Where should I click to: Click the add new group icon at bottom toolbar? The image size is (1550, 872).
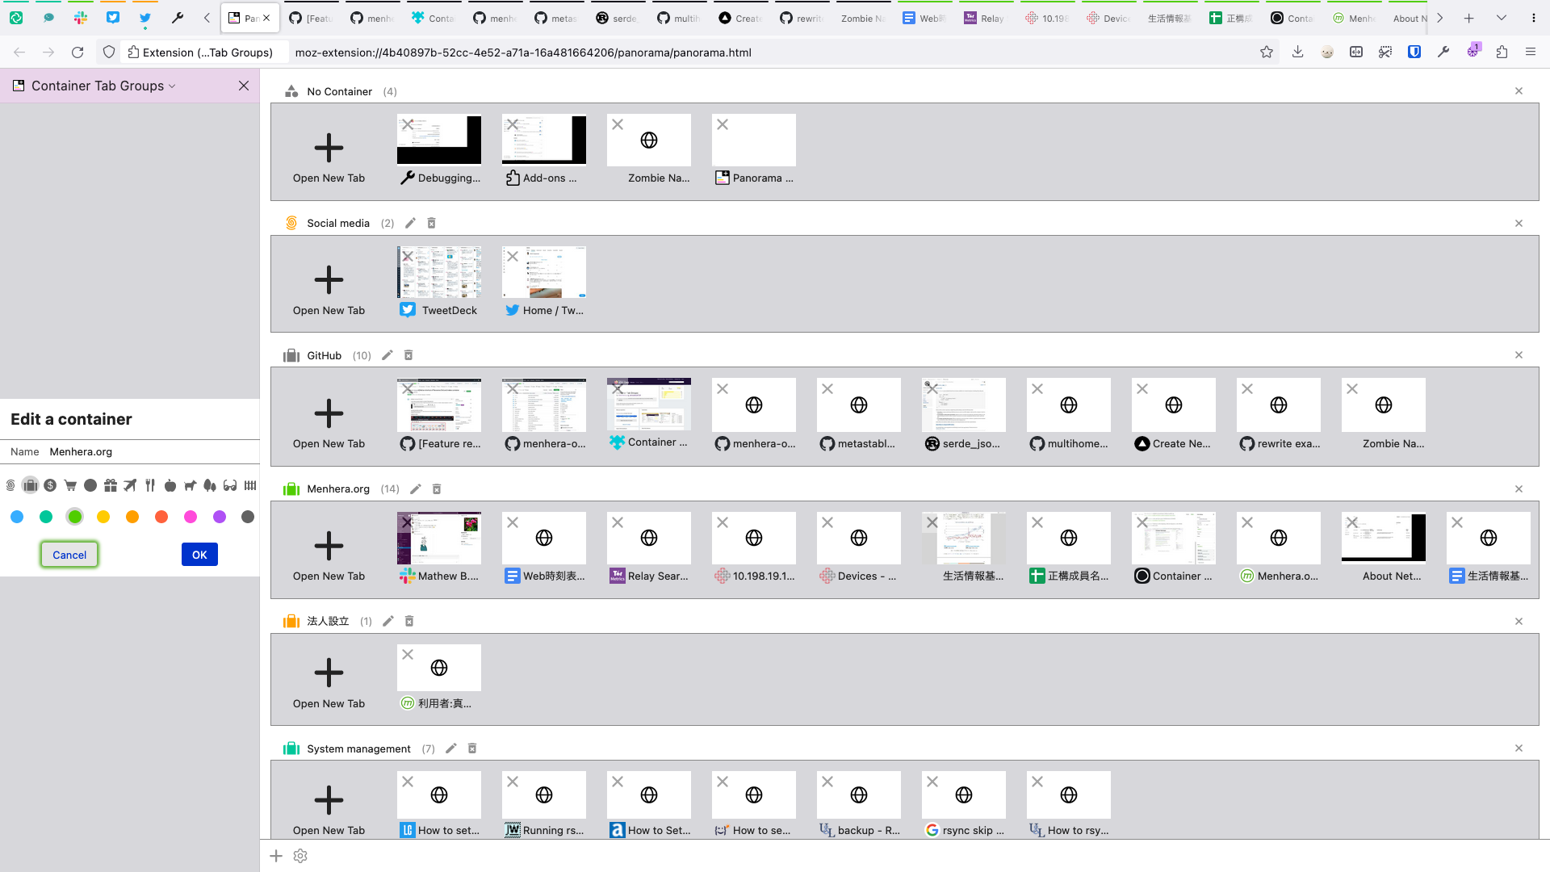click(x=277, y=856)
